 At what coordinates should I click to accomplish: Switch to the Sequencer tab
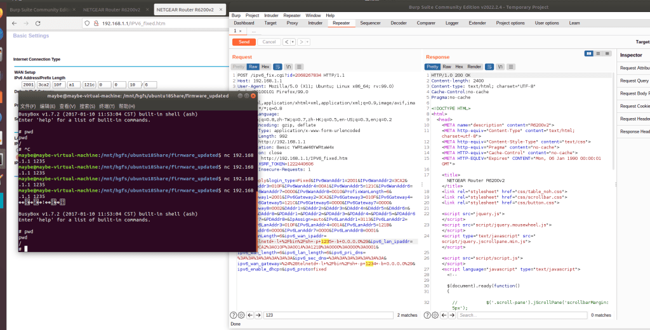(370, 23)
